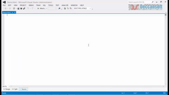Click the Undo arrow icon
The height and width of the screenshot is (95, 169).
coord(28,8)
